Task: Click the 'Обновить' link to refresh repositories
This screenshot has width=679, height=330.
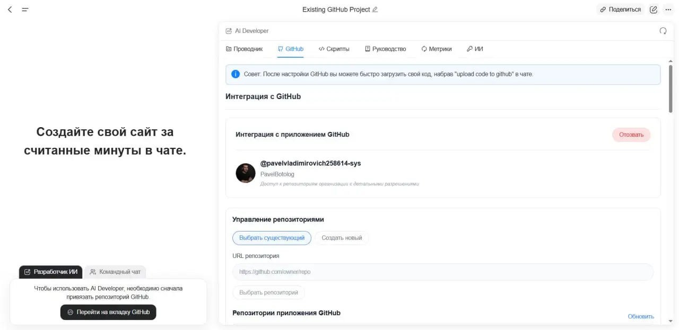Action: tap(640, 316)
